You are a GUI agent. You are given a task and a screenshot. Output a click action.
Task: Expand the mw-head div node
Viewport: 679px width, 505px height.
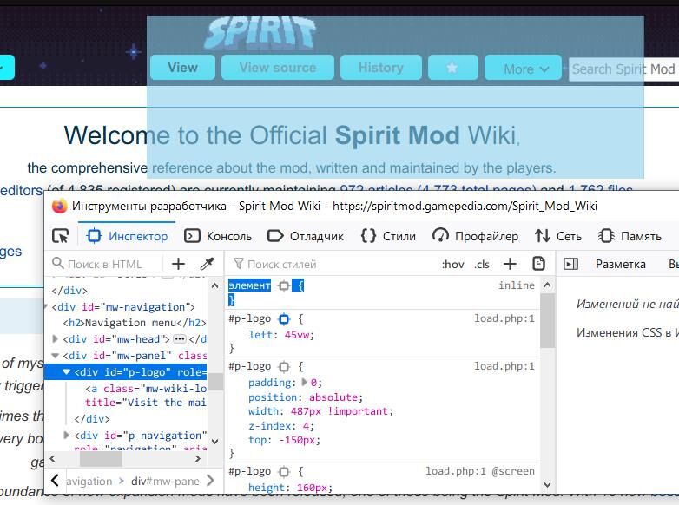[x=56, y=338]
